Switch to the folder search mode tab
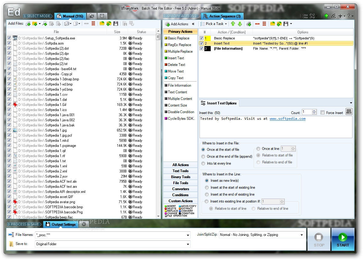This screenshot has height=260, width=363. [92, 16]
